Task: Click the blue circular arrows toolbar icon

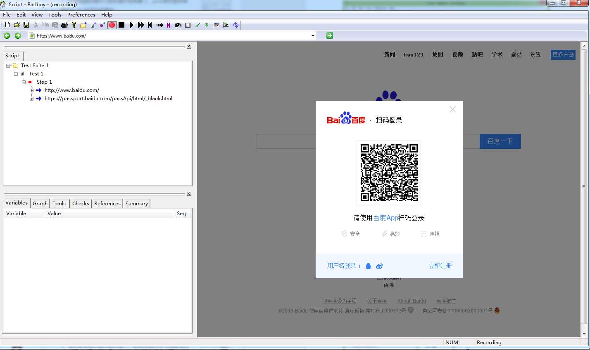Action: click(236, 25)
